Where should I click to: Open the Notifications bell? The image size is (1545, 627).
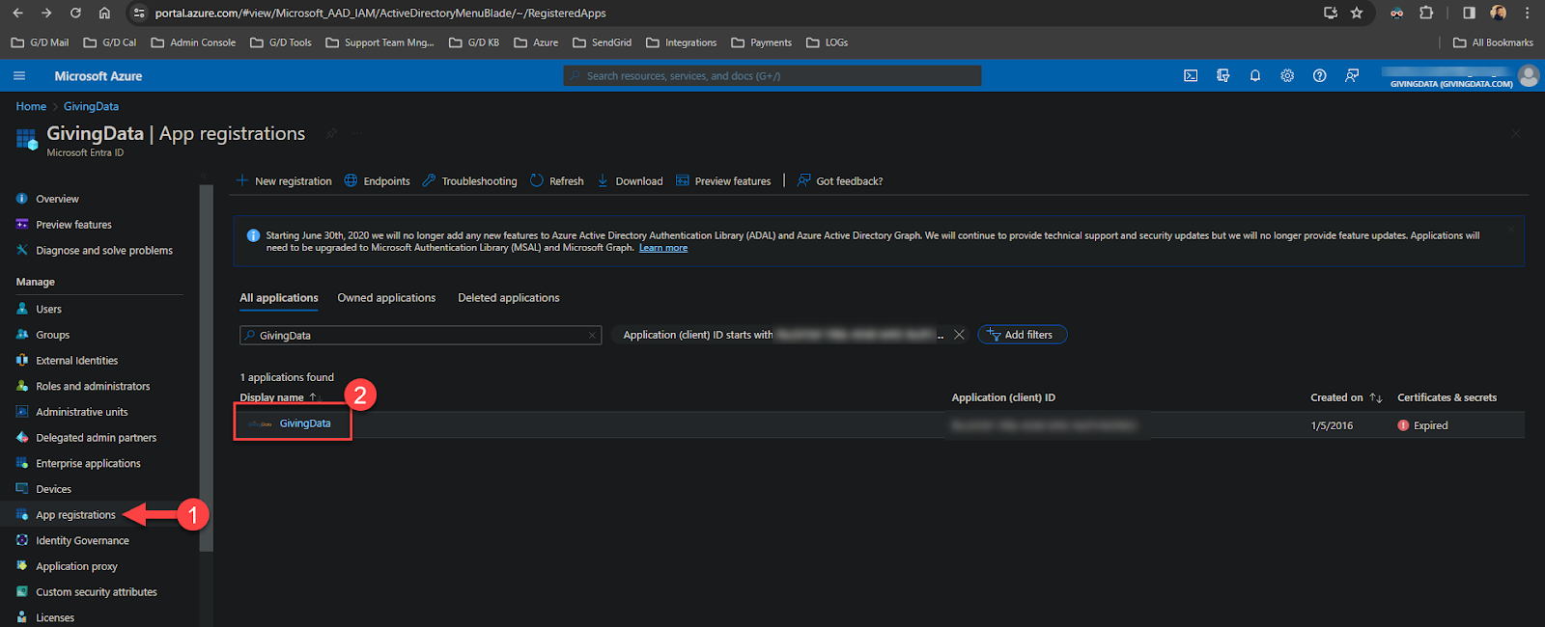pyautogui.click(x=1255, y=75)
